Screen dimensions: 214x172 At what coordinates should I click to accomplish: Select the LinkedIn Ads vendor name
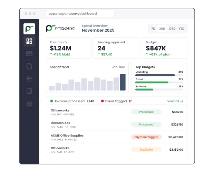point(60,123)
